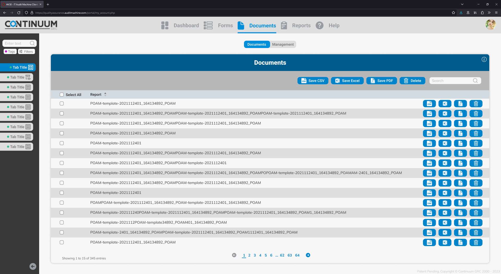Open the Tags selector in sidebar
This screenshot has width=501, height=274.
coord(10,52)
